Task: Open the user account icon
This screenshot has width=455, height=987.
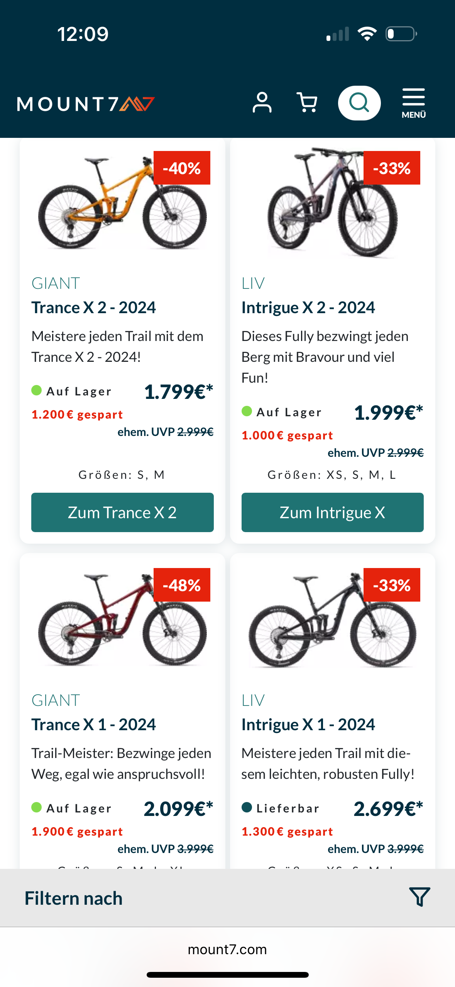Action: [x=262, y=103]
